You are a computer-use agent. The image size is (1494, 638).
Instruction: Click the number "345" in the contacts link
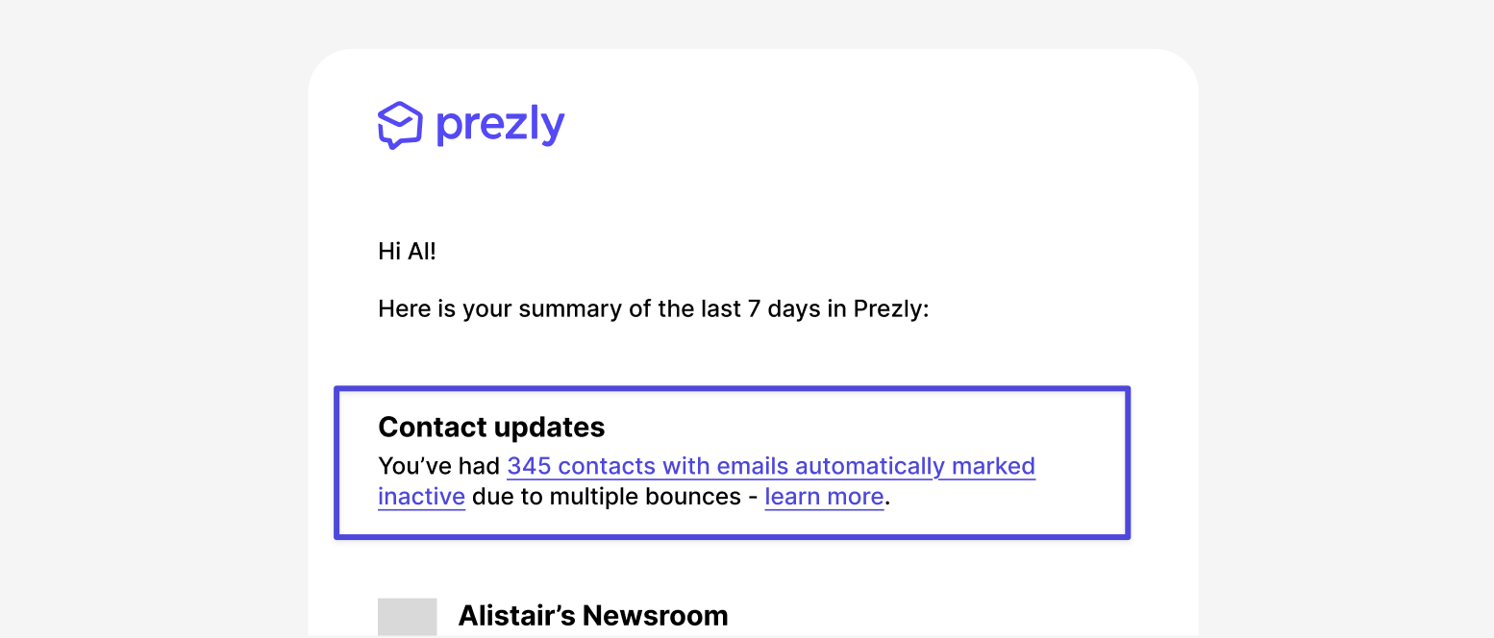(529, 466)
